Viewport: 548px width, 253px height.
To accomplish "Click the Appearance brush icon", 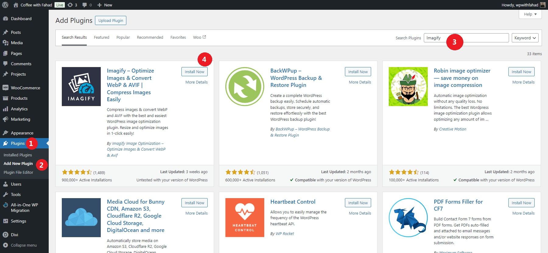I will click(x=5, y=133).
